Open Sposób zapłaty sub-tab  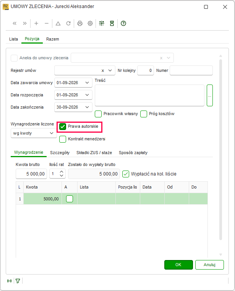point(133,153)
